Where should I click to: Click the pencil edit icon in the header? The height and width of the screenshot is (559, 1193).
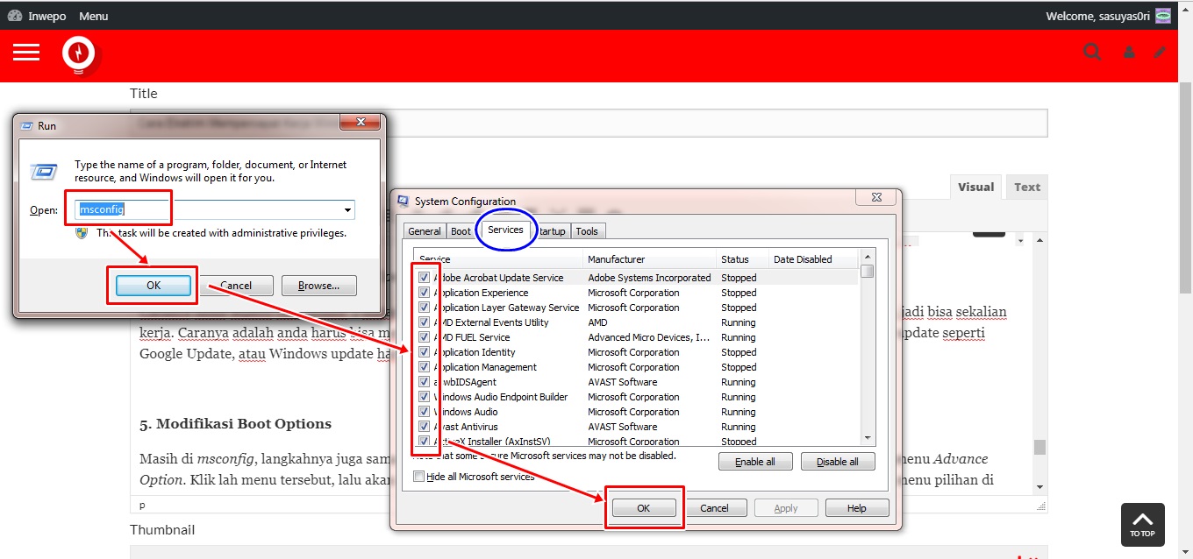[1160, 53]
